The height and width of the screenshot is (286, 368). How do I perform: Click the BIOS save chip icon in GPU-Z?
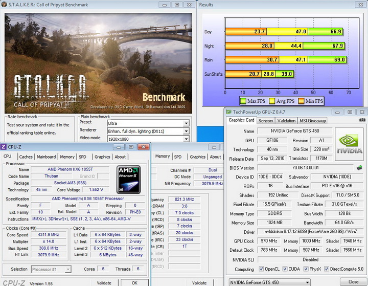[x=359, y=167]
